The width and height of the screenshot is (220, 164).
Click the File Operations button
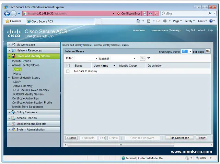click(x=179, y=138)
